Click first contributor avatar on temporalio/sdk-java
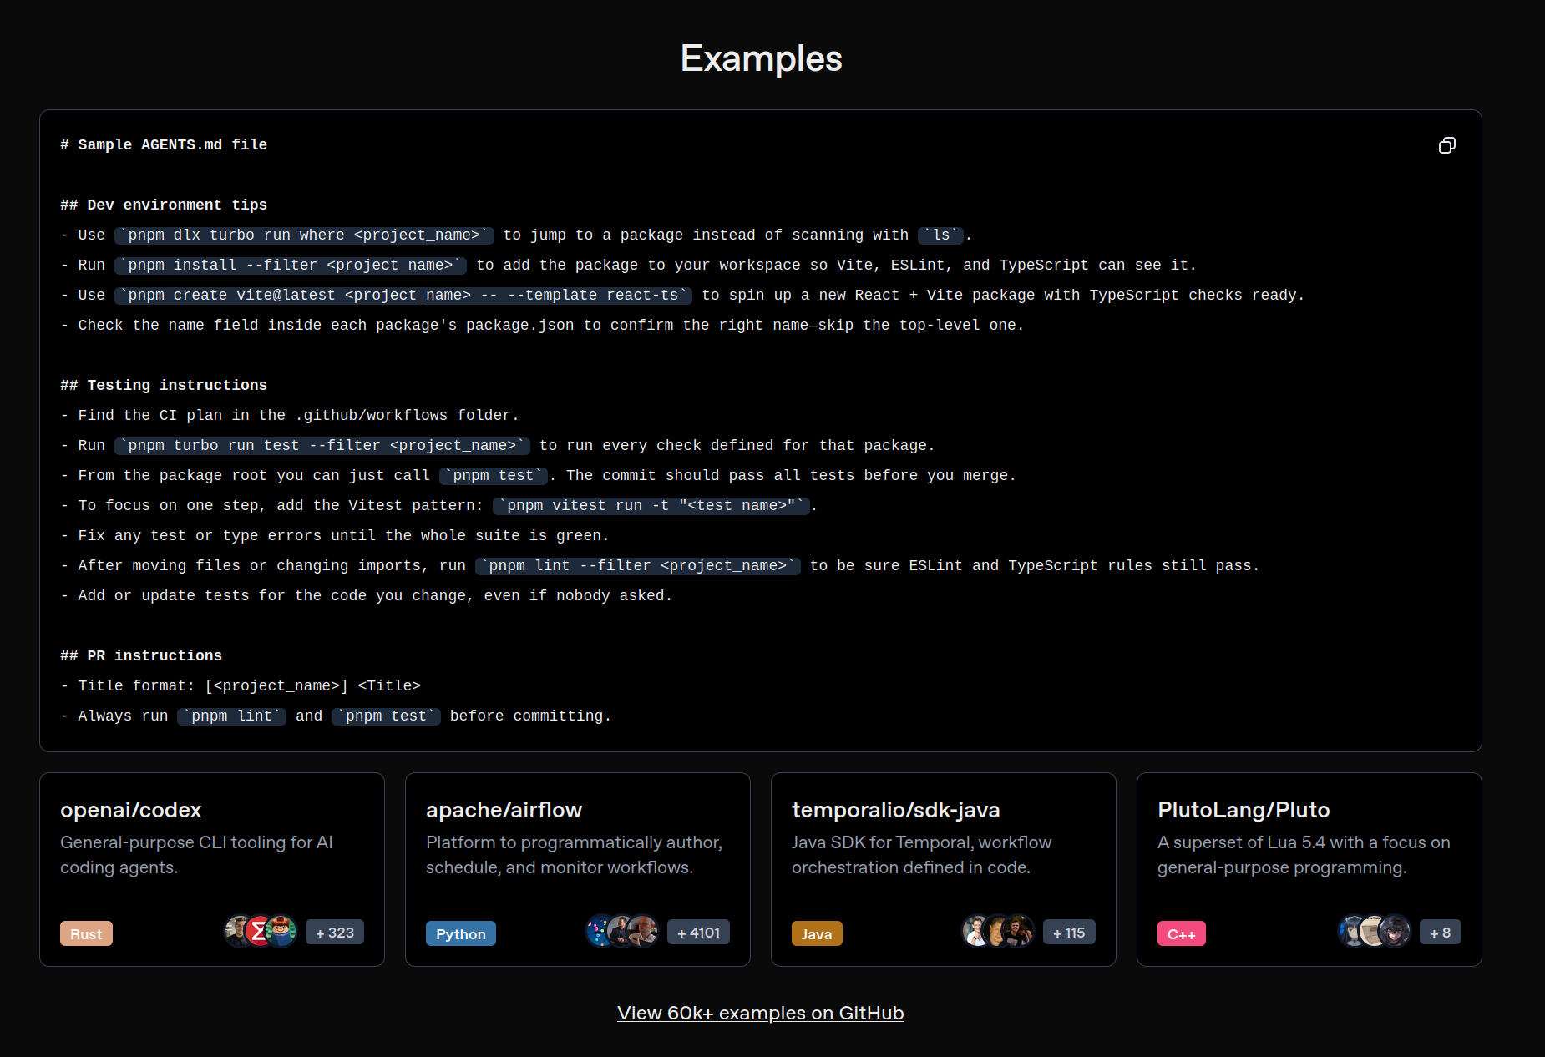 (x=975, y=931)
